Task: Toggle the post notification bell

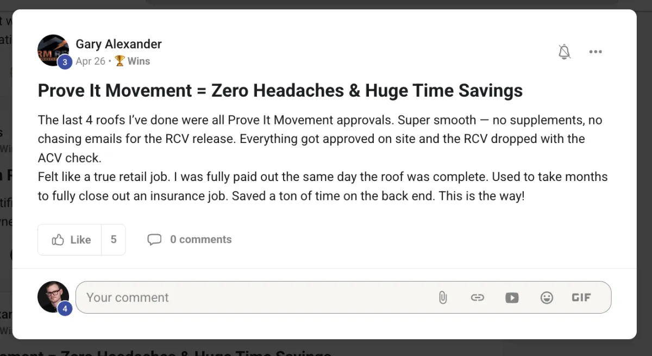Action: 565,52
